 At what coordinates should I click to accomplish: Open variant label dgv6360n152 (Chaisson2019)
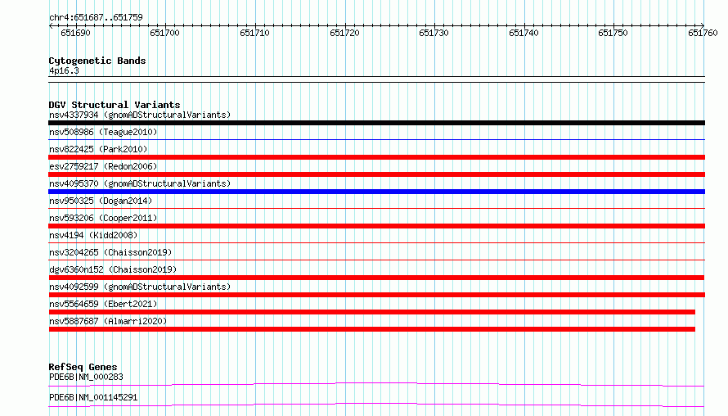[113, 269]
